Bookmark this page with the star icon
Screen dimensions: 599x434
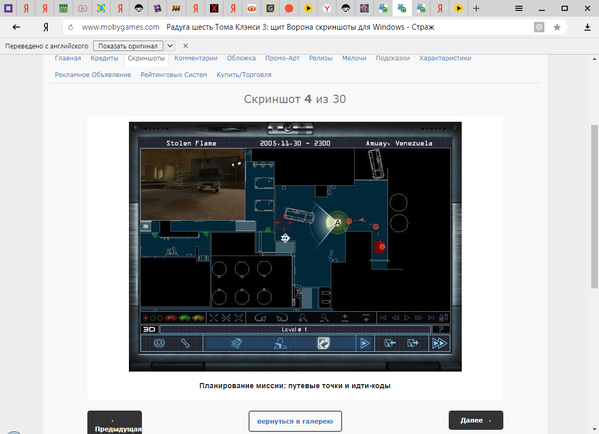(557, 27)
